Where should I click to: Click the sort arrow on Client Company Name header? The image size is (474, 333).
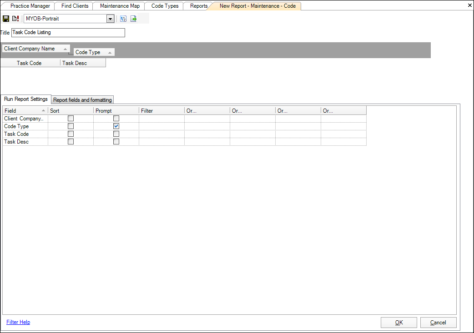(65, 48)
